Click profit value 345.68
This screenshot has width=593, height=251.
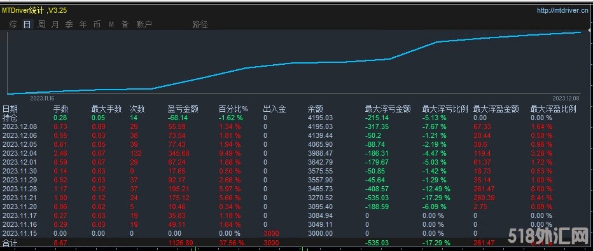[178, 153]
